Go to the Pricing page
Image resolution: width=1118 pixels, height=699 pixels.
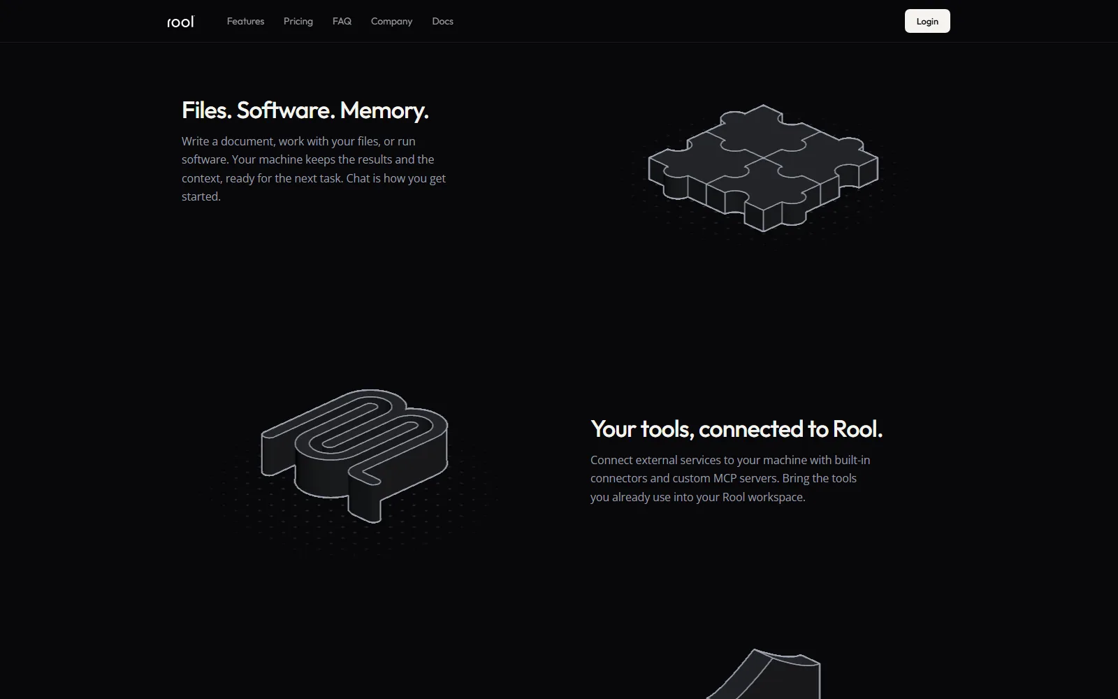[x=298, y=22]
